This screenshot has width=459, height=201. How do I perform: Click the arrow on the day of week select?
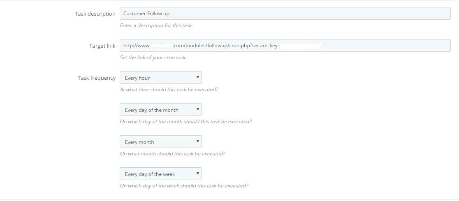(x=197, y=173)
